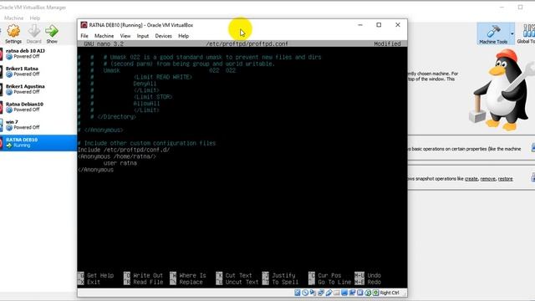Screen dimensions: 535x301
Task: Click the audio status bar icon
Action: 313,293
